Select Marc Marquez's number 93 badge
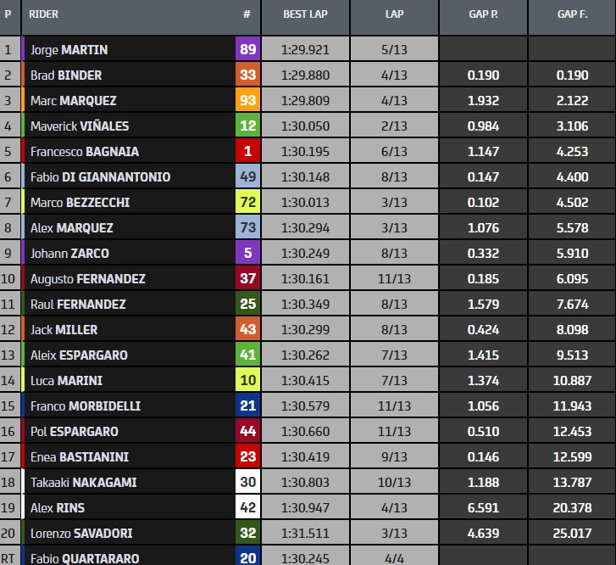 247,100
